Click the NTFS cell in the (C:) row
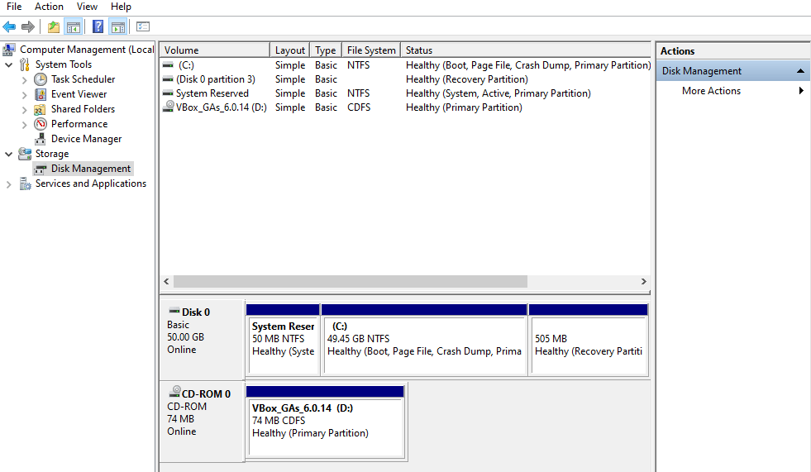The width and height of the screenshot is (811, 472). (359, 65)
